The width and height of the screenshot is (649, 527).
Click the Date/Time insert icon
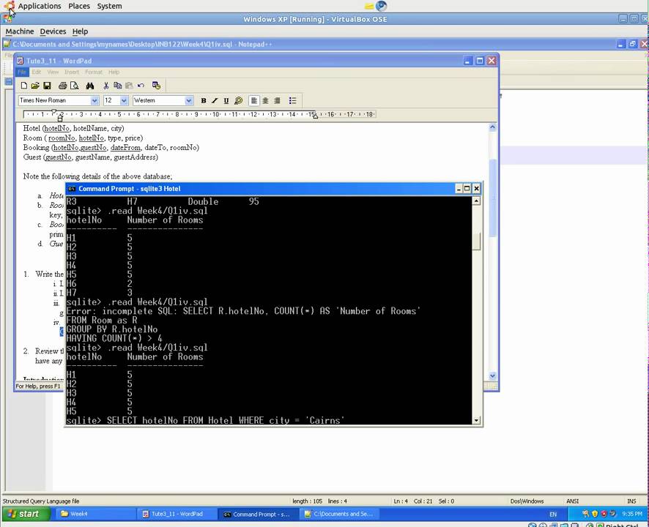156,86
